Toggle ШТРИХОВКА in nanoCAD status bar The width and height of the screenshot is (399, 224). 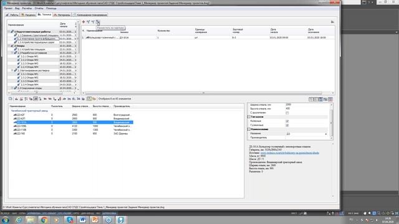click(x=110, y=213)
